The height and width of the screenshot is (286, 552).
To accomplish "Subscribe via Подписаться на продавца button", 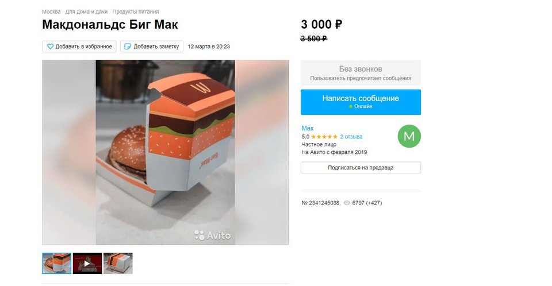I will (x=361, y=168).
